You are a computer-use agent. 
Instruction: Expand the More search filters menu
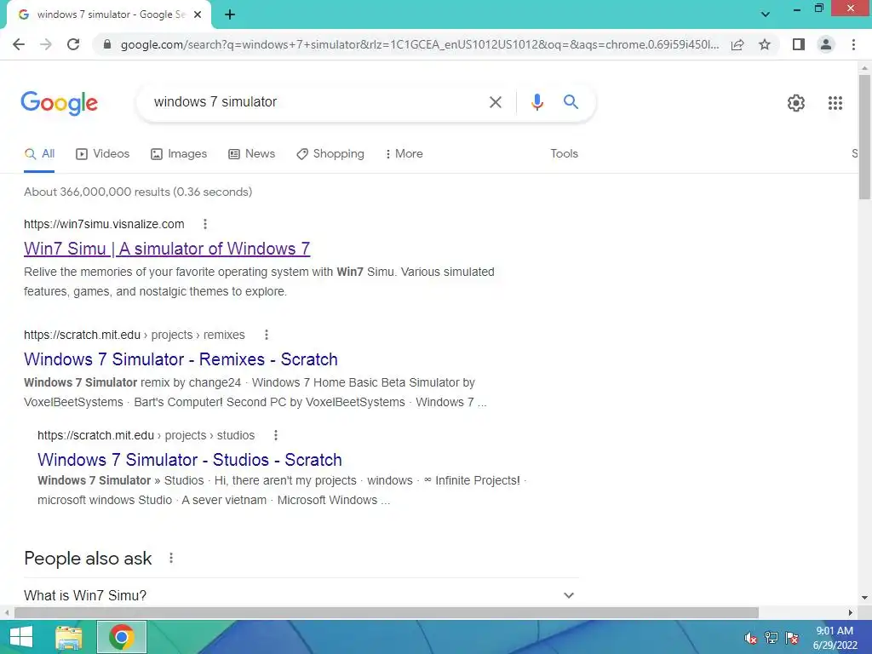click(404, 154)
